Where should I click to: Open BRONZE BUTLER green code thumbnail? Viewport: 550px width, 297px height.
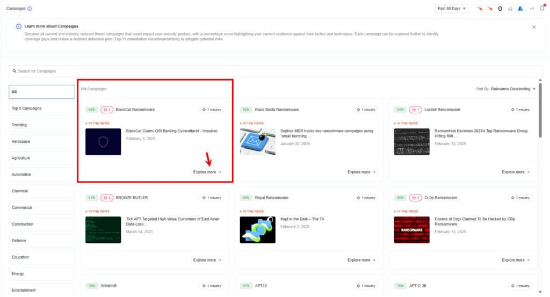coord(103,230)
